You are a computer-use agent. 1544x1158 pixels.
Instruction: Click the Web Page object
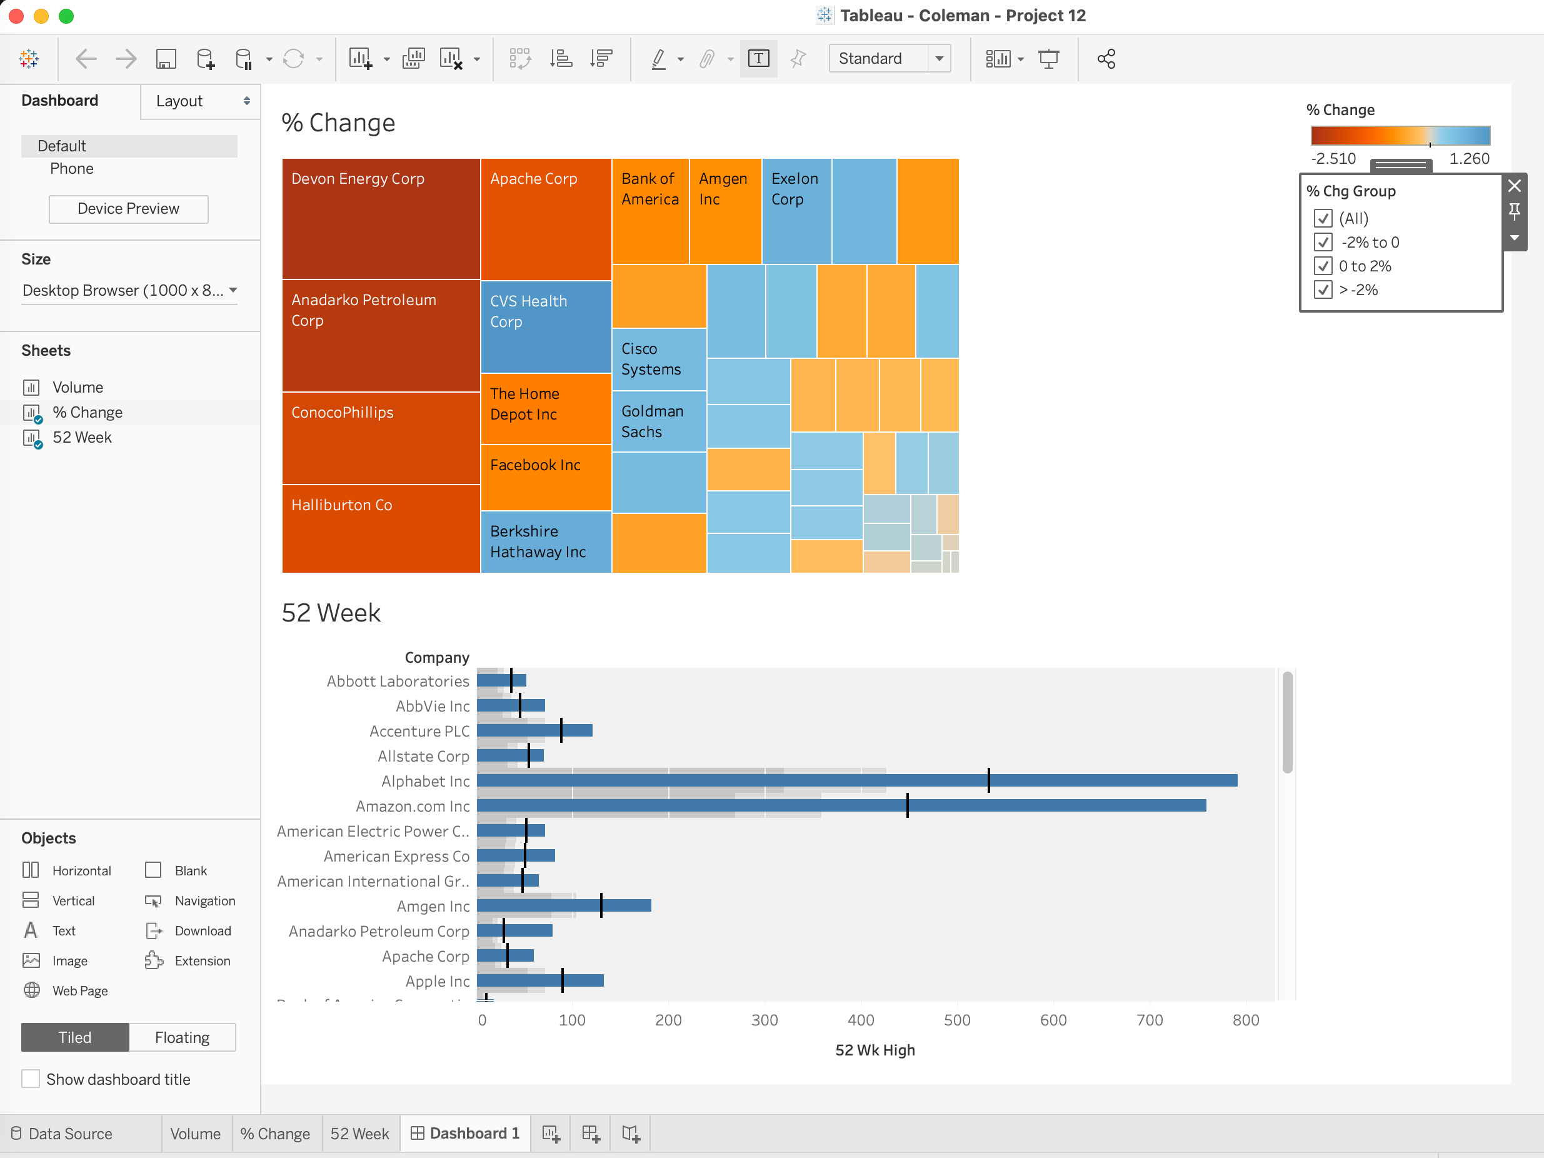(65, 990)
